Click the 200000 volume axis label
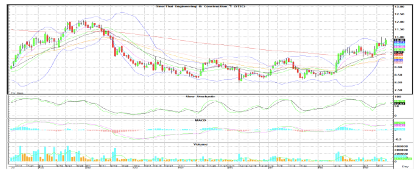This screenshot has width=418, height=175. (401, 153)
